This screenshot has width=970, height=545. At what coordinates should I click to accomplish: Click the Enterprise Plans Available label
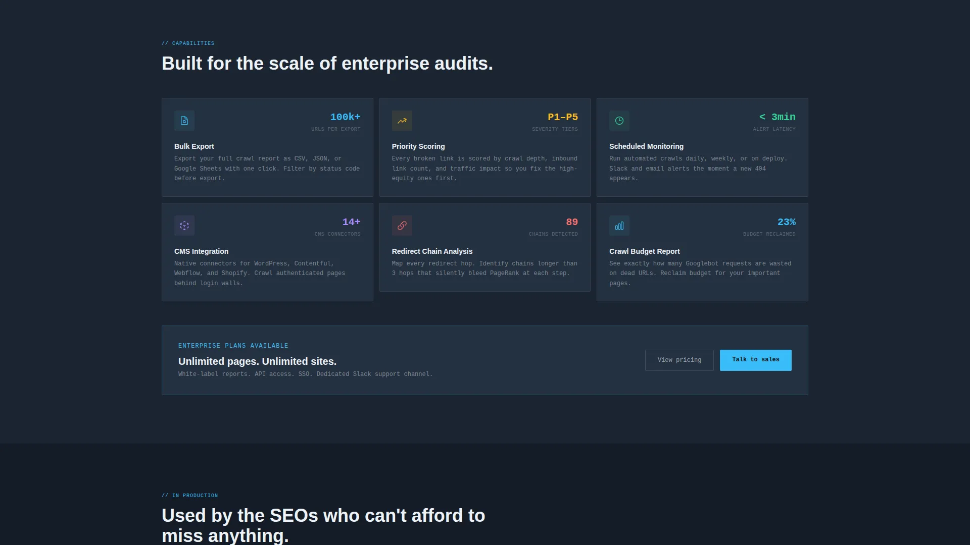click(x=233, y=346)
